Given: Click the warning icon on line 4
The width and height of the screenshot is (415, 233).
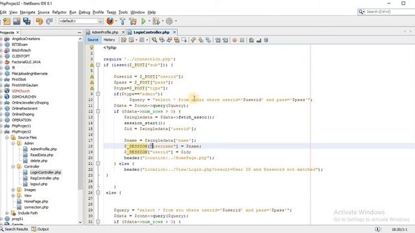Looking at the screenshot, I should (x=91, y=65).
